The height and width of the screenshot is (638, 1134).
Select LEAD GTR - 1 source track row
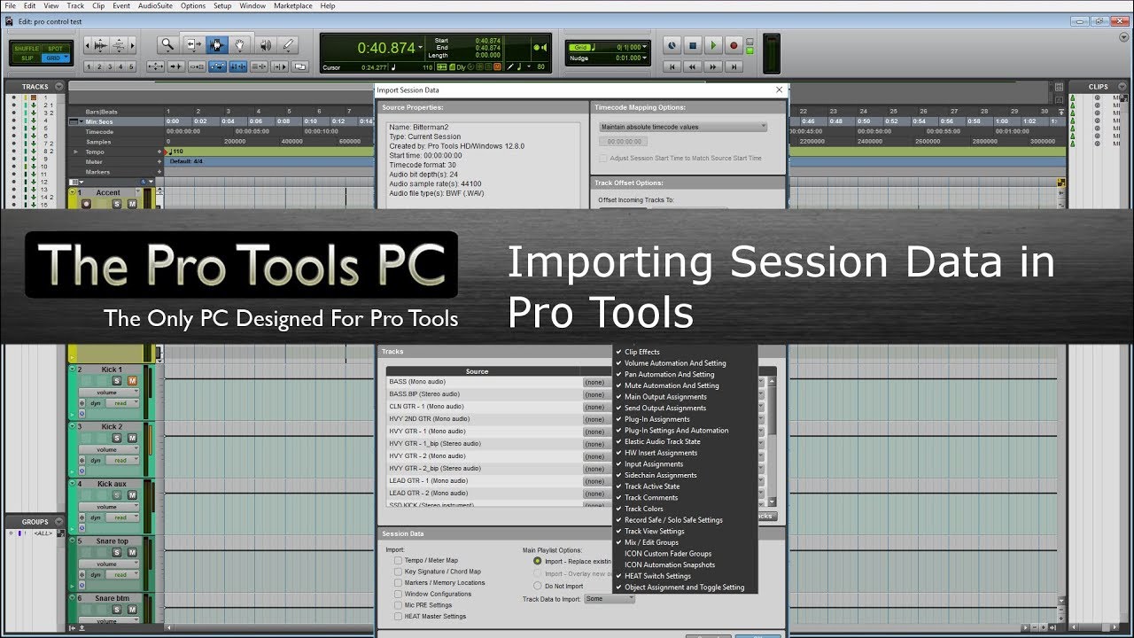point(484,480)
